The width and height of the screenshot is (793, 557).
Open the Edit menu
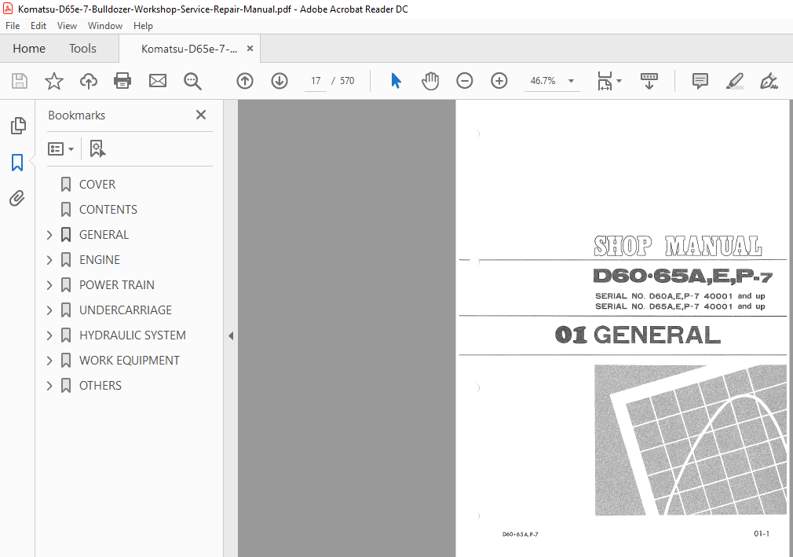point(38,26)
